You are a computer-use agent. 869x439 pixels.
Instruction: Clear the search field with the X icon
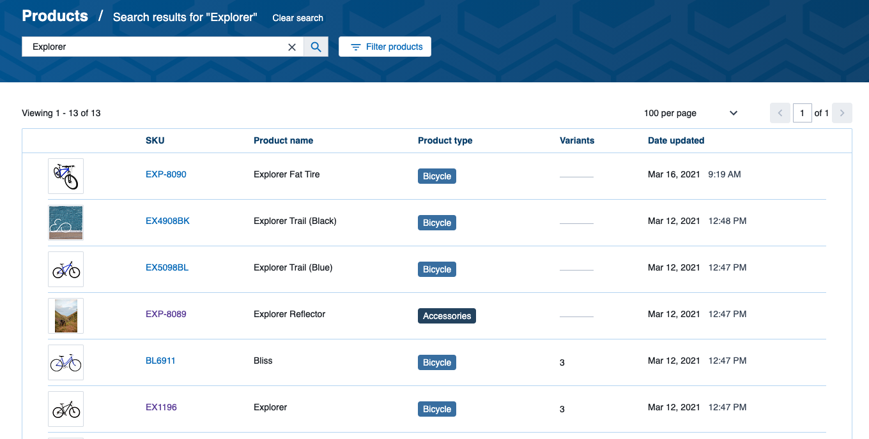pyautogui.click(x=292, y=47)
